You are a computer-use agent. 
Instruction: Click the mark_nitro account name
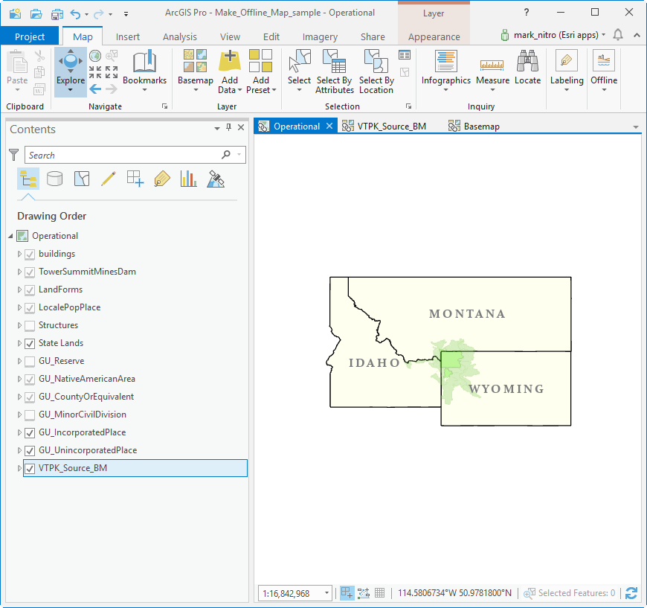556,35
